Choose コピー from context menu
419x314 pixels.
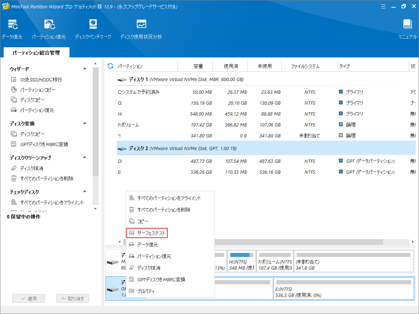click(x=170, y=221)
